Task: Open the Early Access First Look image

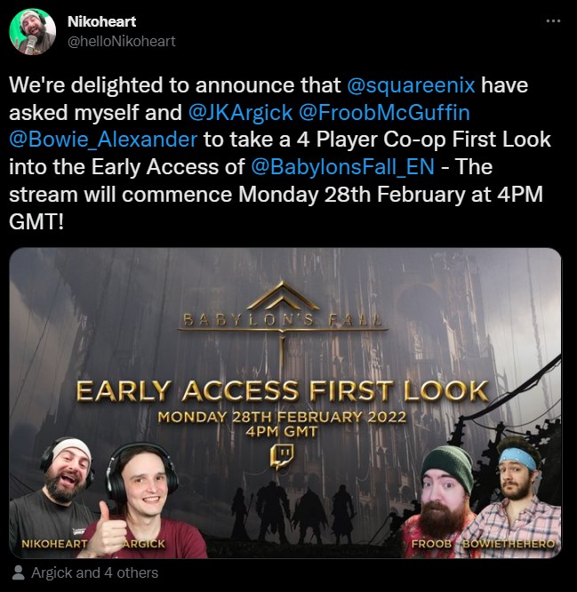Action: point(285,403)
